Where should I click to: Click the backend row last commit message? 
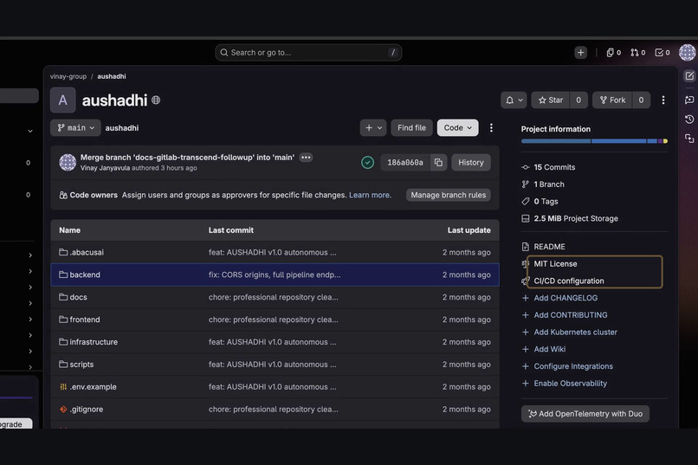275,274
